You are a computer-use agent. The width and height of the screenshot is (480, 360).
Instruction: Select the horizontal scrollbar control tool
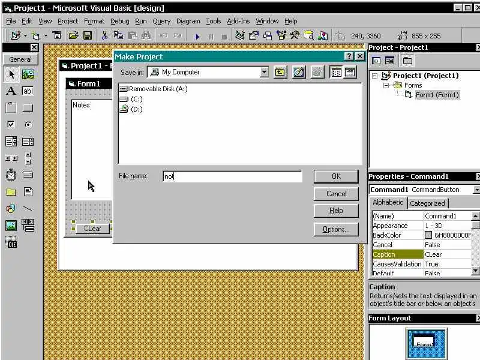point(11,158)
